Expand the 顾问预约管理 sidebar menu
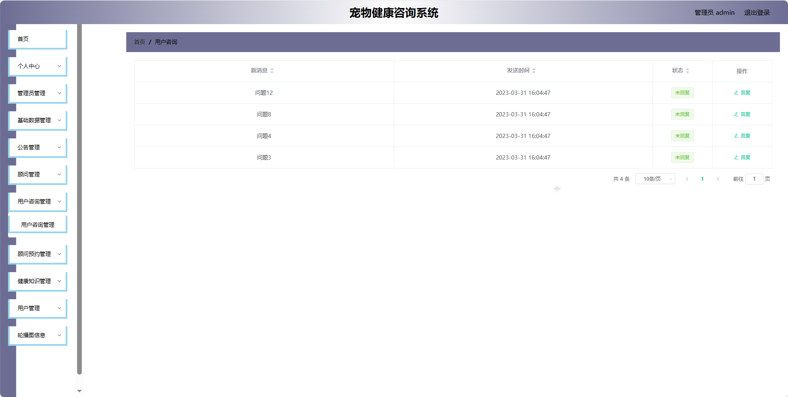The image size is (788, 397). [x=38, y=254]
